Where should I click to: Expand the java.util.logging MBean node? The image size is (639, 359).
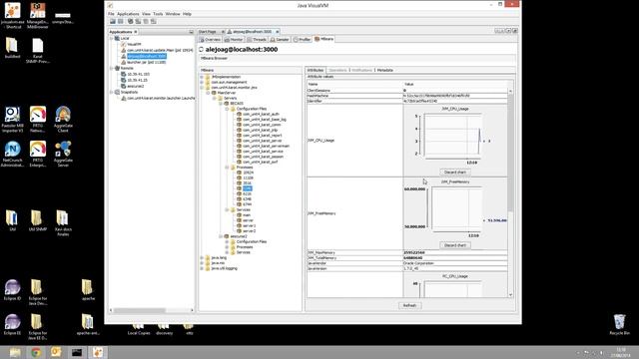tap(202, 268)
